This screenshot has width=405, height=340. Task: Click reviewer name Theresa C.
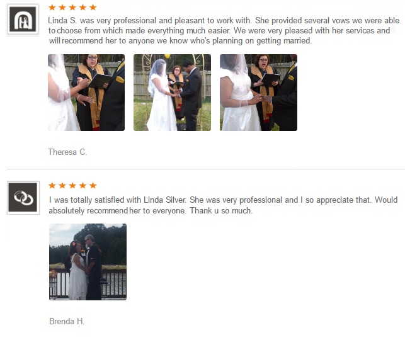67,152
